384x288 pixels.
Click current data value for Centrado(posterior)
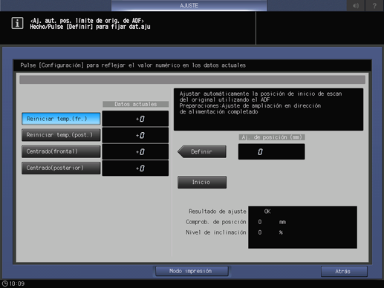(135, 168)
